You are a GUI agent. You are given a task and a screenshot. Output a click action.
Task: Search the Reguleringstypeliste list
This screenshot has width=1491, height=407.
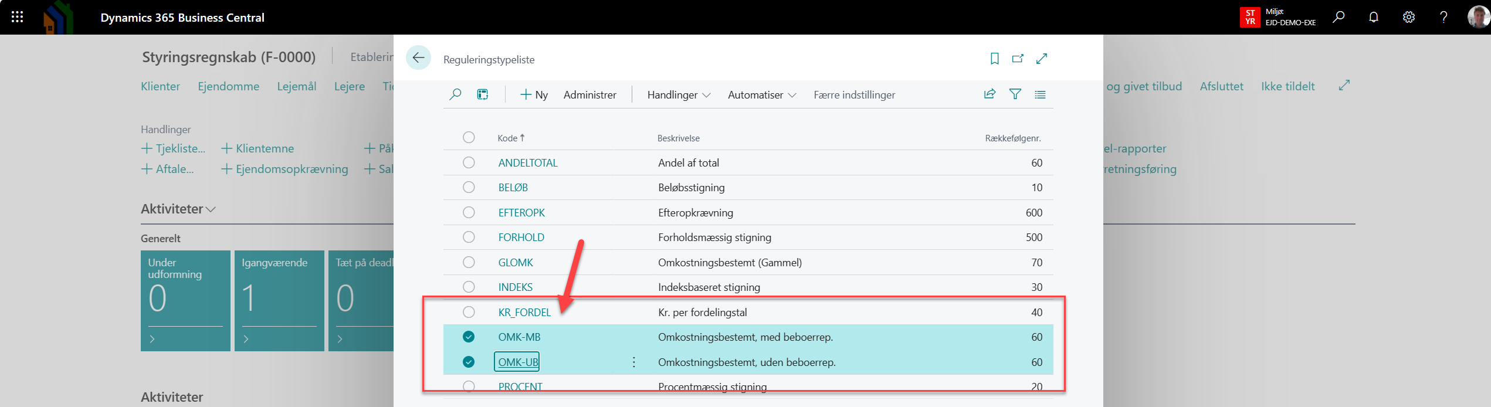click(x=455, y=94)
